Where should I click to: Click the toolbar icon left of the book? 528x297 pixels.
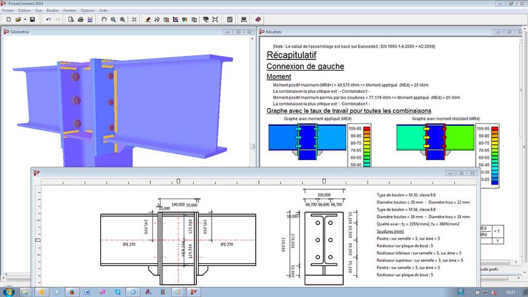[x=244, y=20]
